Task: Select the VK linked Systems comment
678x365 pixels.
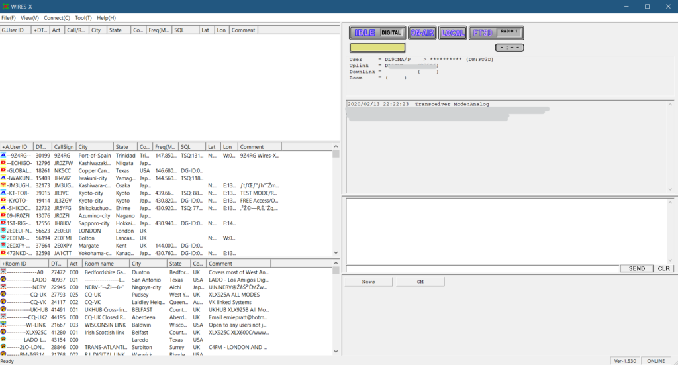Action: [x=230, y=302]
